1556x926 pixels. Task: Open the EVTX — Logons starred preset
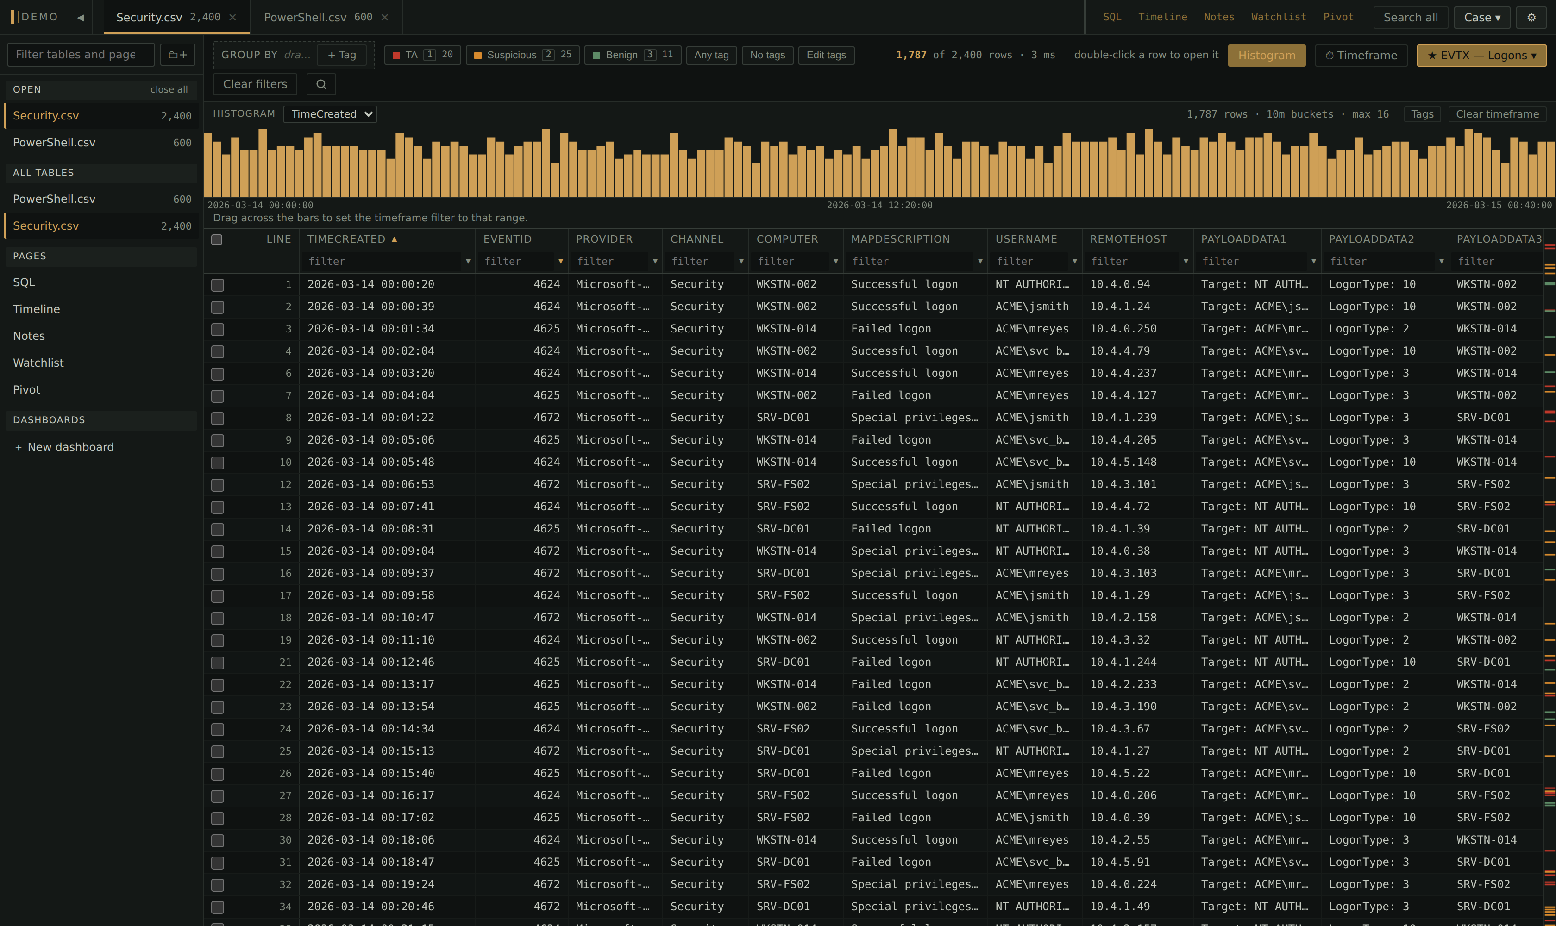(1481, 56)
